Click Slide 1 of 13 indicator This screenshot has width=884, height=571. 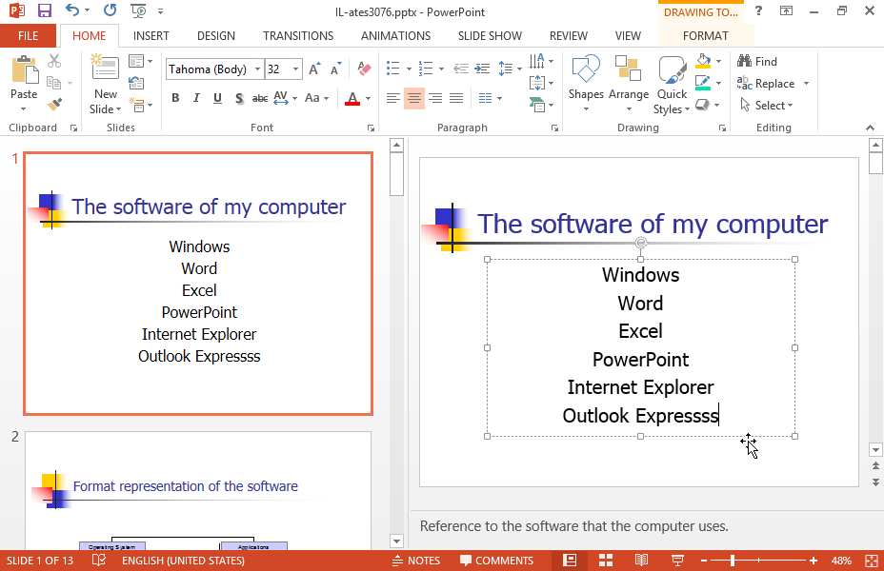point(40,561)
